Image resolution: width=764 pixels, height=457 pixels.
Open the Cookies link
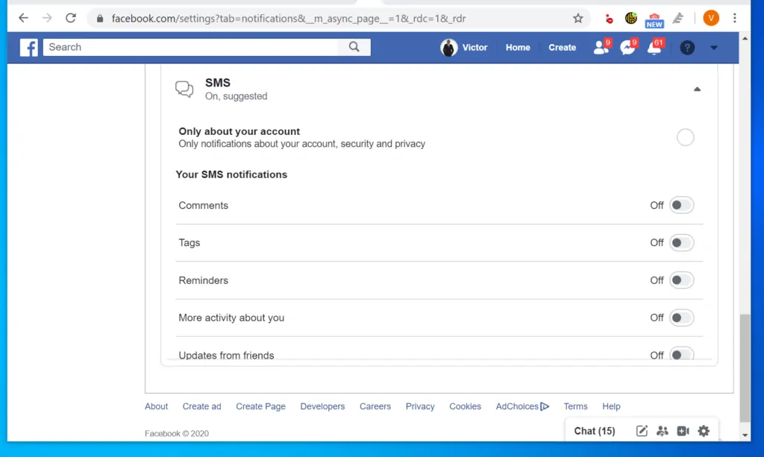pos(465,406)
